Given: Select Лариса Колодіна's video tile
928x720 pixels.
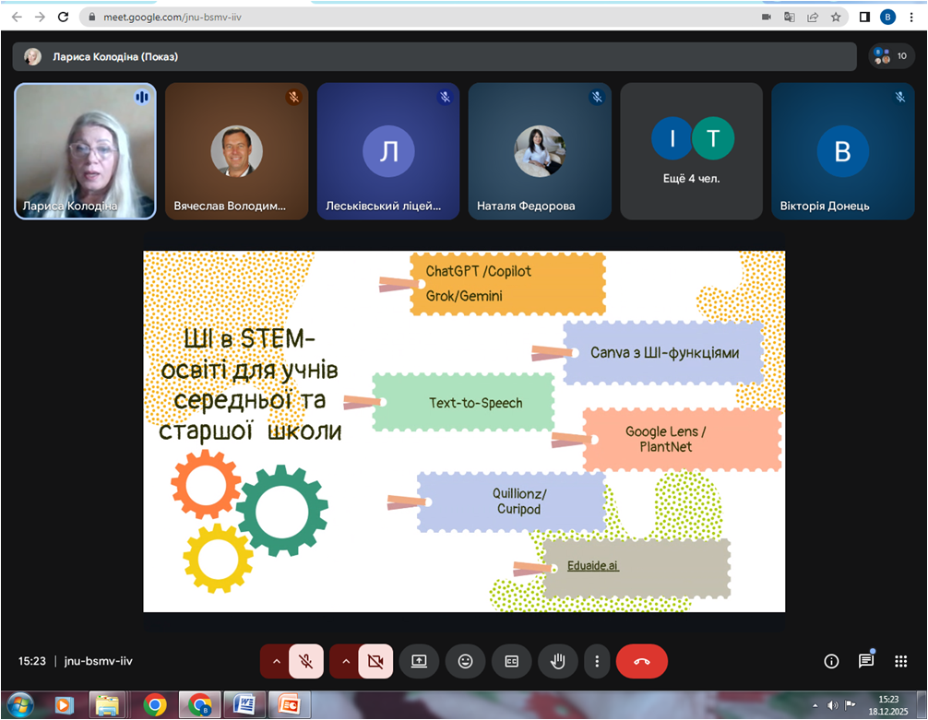Looking at the screenshot, I should coord(85,151).
